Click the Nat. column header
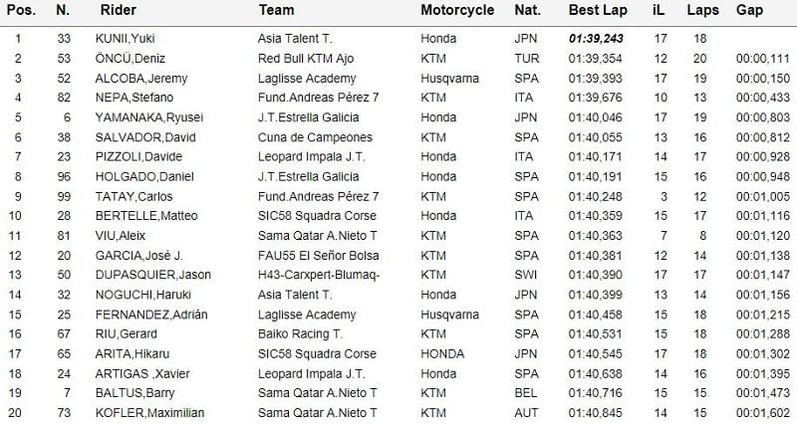Screen dimensions: 797x424 point(527,10)
